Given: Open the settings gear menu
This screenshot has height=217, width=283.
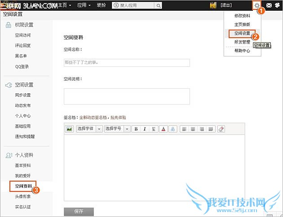Looking at the screenshot, I should tap(256, 5).
